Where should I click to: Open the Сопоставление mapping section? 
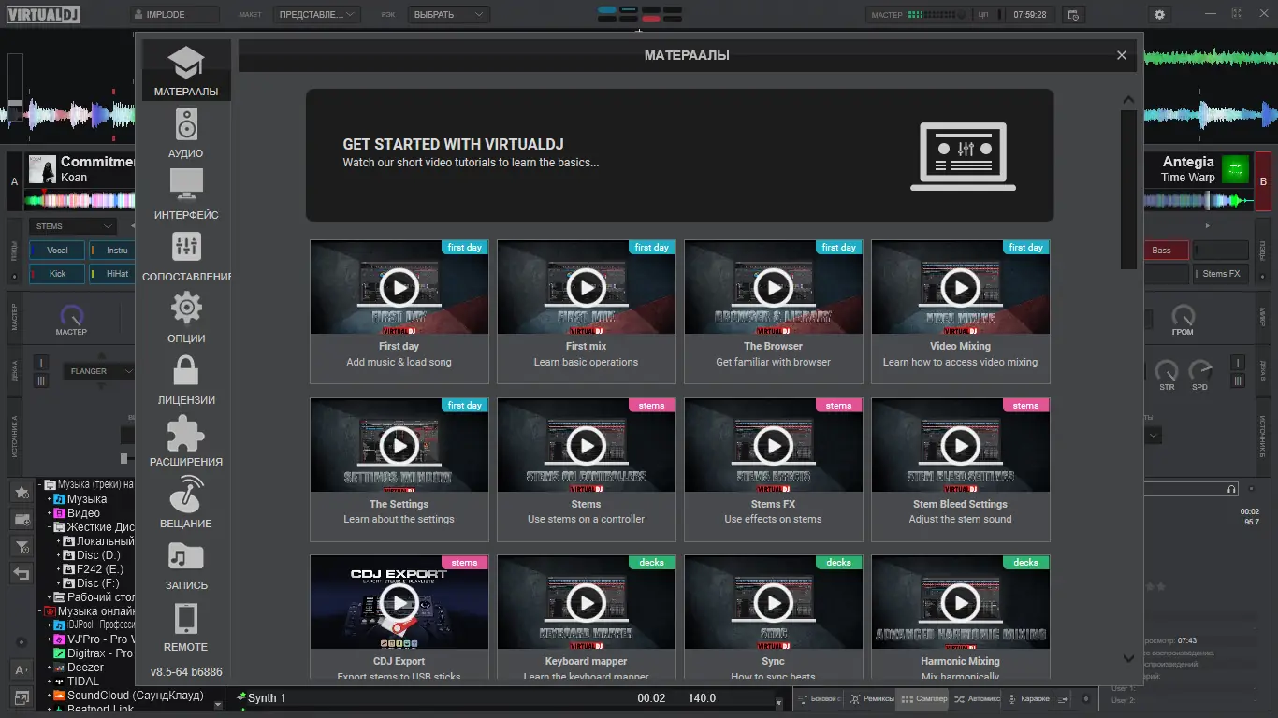coord(186,256)
